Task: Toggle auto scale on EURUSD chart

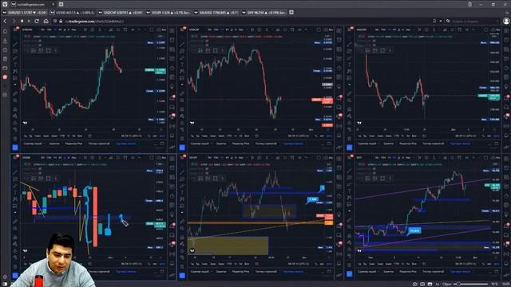Action: 162,136
